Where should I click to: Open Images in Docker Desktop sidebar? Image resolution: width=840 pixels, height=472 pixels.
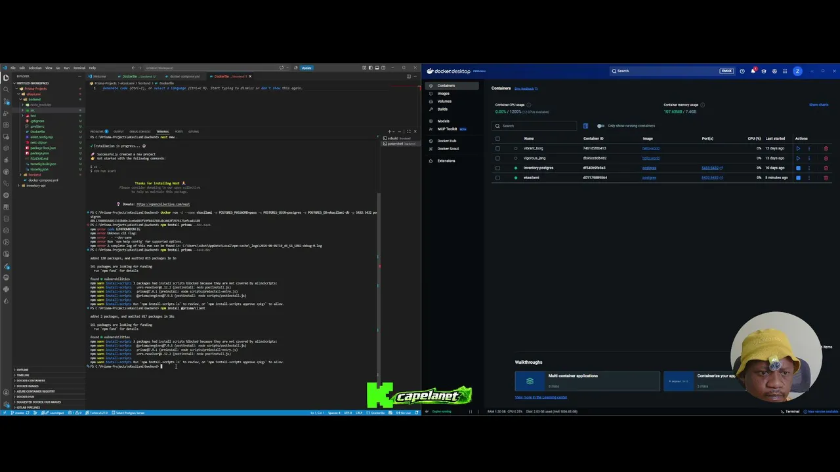point(444,94)
